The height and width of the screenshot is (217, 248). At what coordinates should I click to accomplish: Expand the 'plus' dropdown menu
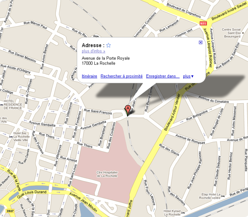tap(188, 76)
